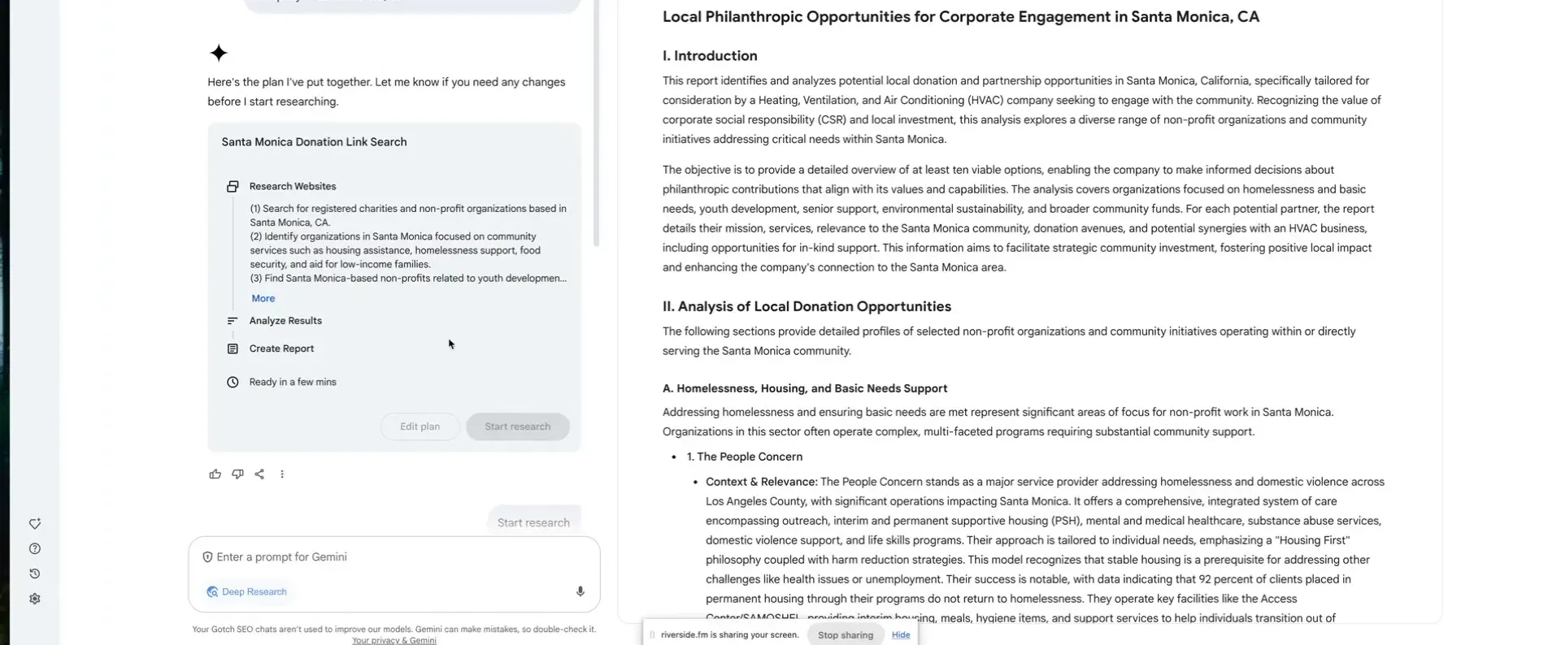
Task: Open the help question mark icon
Action: 35,549
